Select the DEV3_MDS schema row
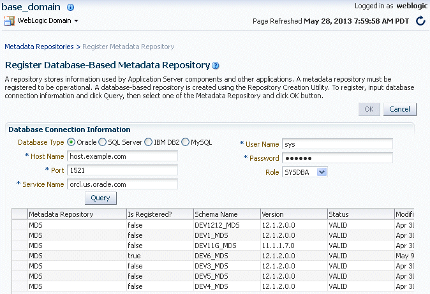Viewport: 430px width, 294px height. coord(213,266)
